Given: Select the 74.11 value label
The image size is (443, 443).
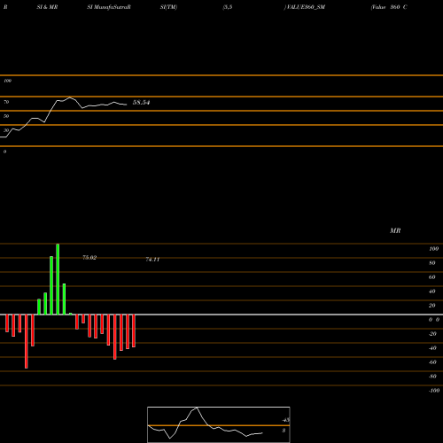Looking at the screenshot, I should click(152, 260).
